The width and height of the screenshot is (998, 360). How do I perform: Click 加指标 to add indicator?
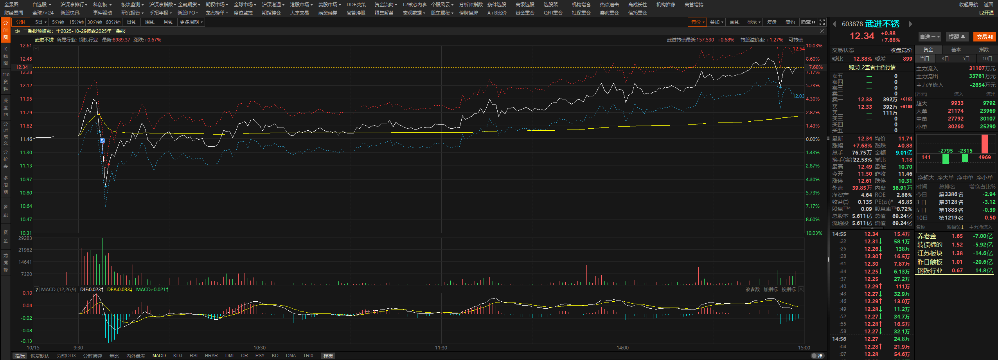[770, 290]
